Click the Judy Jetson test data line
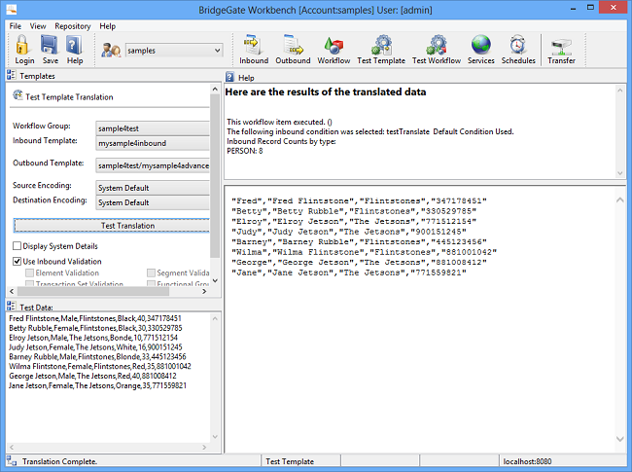This screenshot has width=632, height=472. pyautogui.click(x=95, y=346)
